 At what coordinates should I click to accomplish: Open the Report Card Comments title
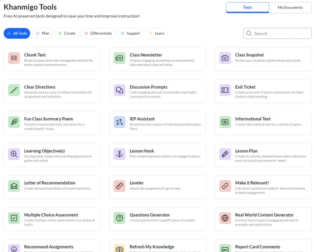(258, 247)
